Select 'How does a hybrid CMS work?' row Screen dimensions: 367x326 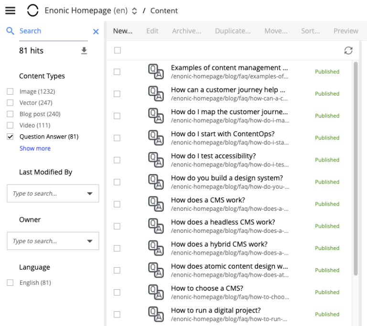tap(229, 248)
